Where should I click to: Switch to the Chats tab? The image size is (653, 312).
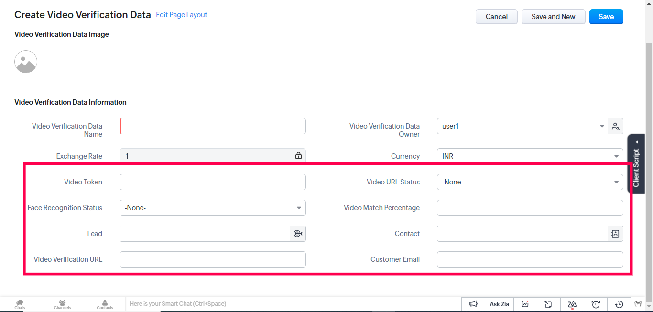pos(20,304)
